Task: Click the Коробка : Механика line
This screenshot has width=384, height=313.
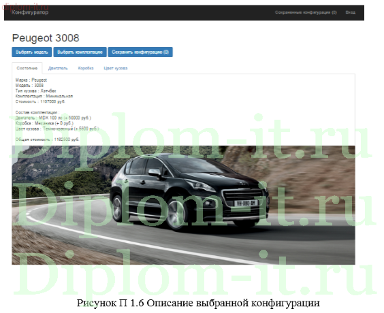Action: point(44,123)
